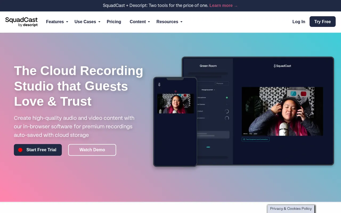Screen dimensions: 341x213
Task: Click Test Equipment and Connection in the mockup
Action: pyautogui.click(x=255, y=139)
